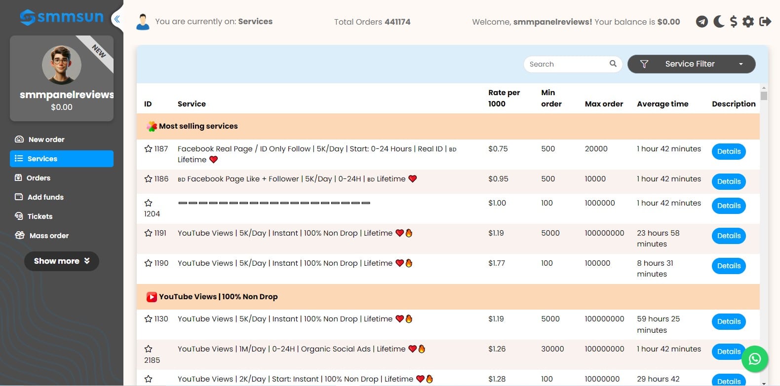
Task: Select Mass order in sidebar
Action: (49, 236)
